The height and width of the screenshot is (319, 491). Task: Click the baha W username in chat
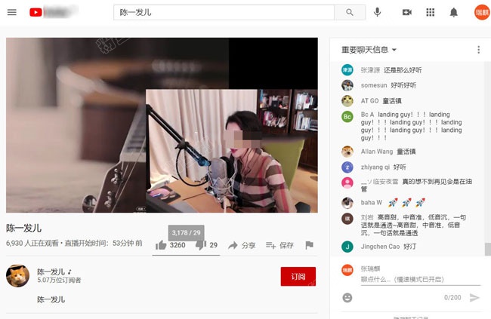372,203
